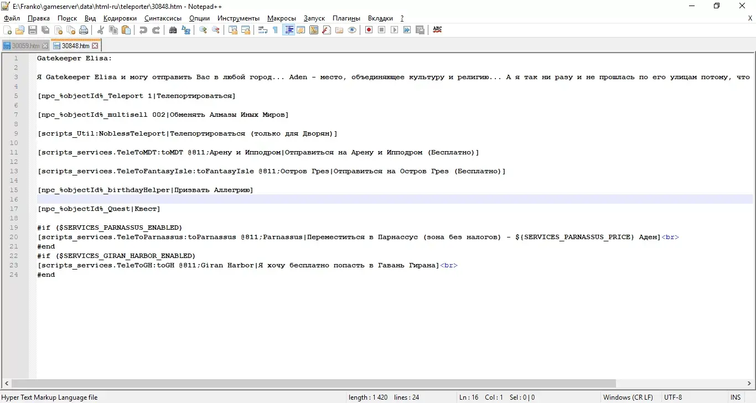This screenshot has width=756, height=403.
Task: Save the current file
Action: [x=33, y=30]
